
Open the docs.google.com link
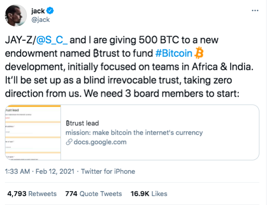tap(100, 142)
